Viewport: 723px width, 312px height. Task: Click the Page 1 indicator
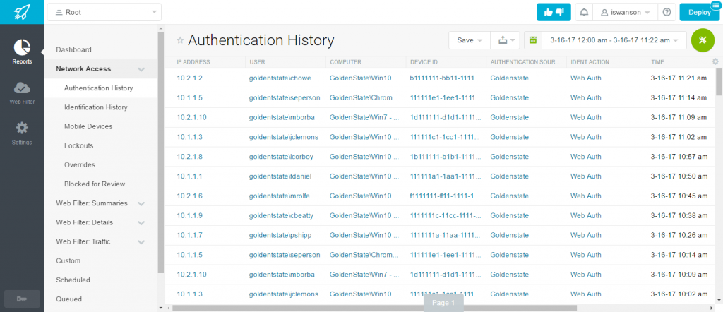click(x=443, y=303)
